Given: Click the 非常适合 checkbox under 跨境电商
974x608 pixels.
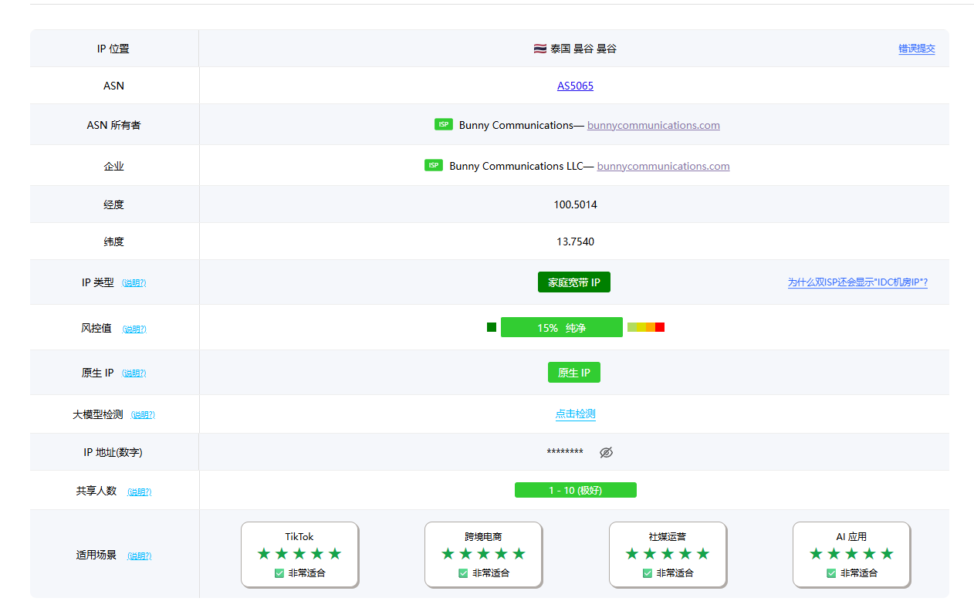Looking at the screenshot, I should (463, 573).
